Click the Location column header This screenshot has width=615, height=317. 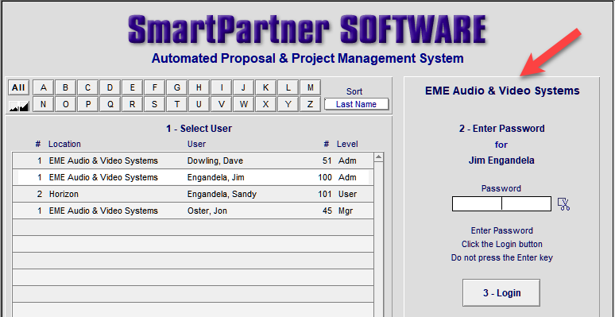64,144
